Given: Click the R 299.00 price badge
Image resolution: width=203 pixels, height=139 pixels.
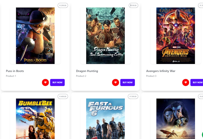Looking at the screenshot, I should (63, 5).
